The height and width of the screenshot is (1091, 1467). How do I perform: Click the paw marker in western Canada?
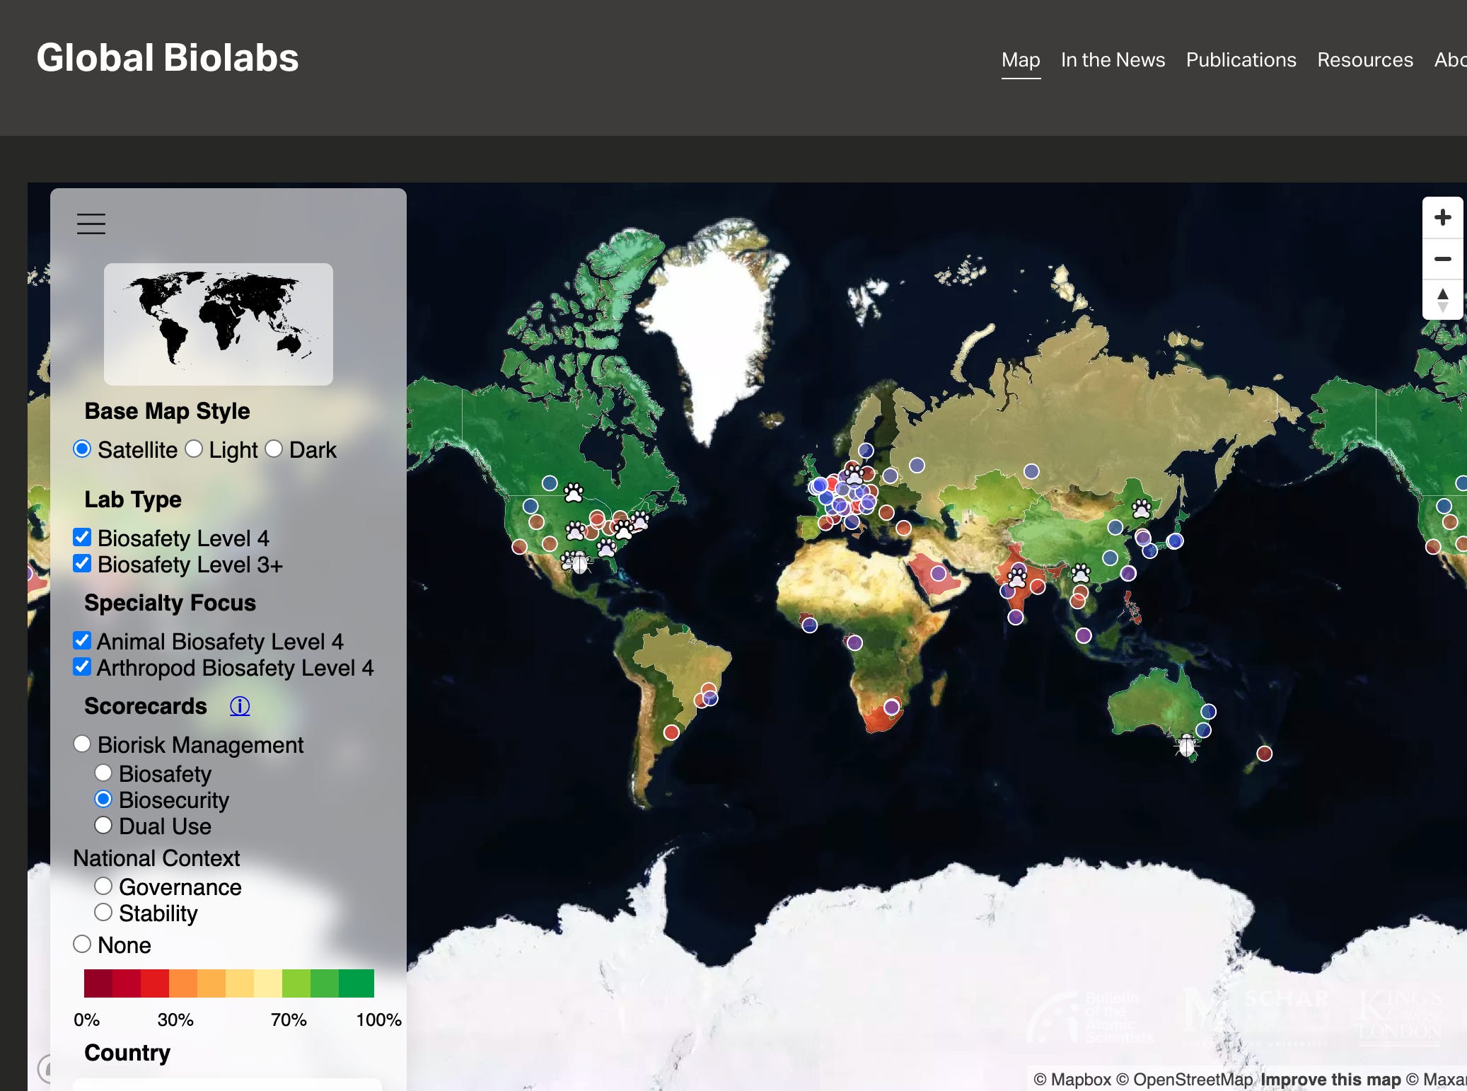click(574, 492)
